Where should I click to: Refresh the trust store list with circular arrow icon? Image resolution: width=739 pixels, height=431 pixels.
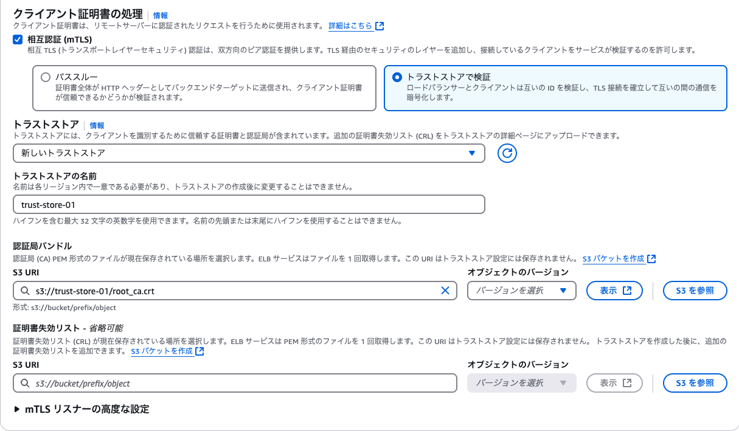(x=507, y=153)
